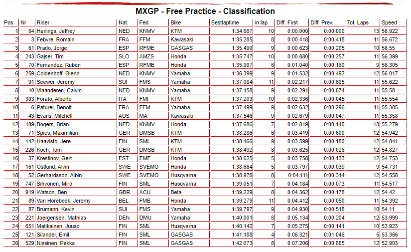
Task: Click on rider Febvre, Romain
Action: (54, 39)
